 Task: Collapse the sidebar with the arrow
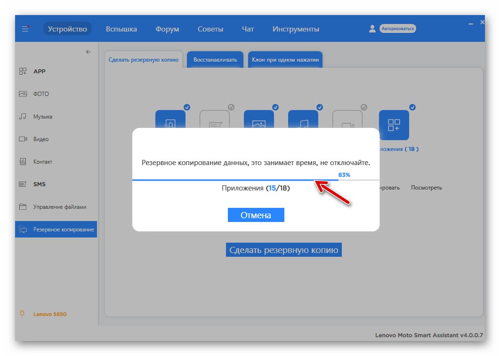[88, 52]
